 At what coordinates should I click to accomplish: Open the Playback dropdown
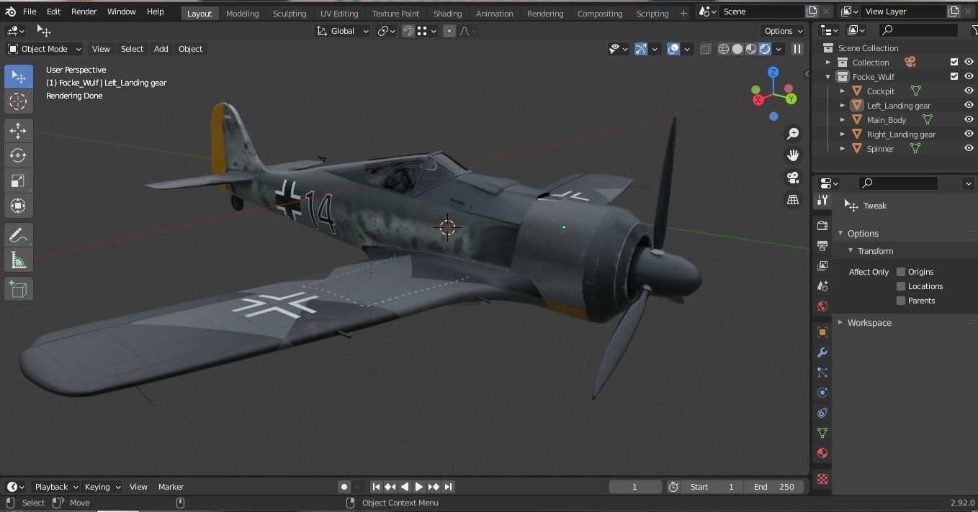[56, 487]
